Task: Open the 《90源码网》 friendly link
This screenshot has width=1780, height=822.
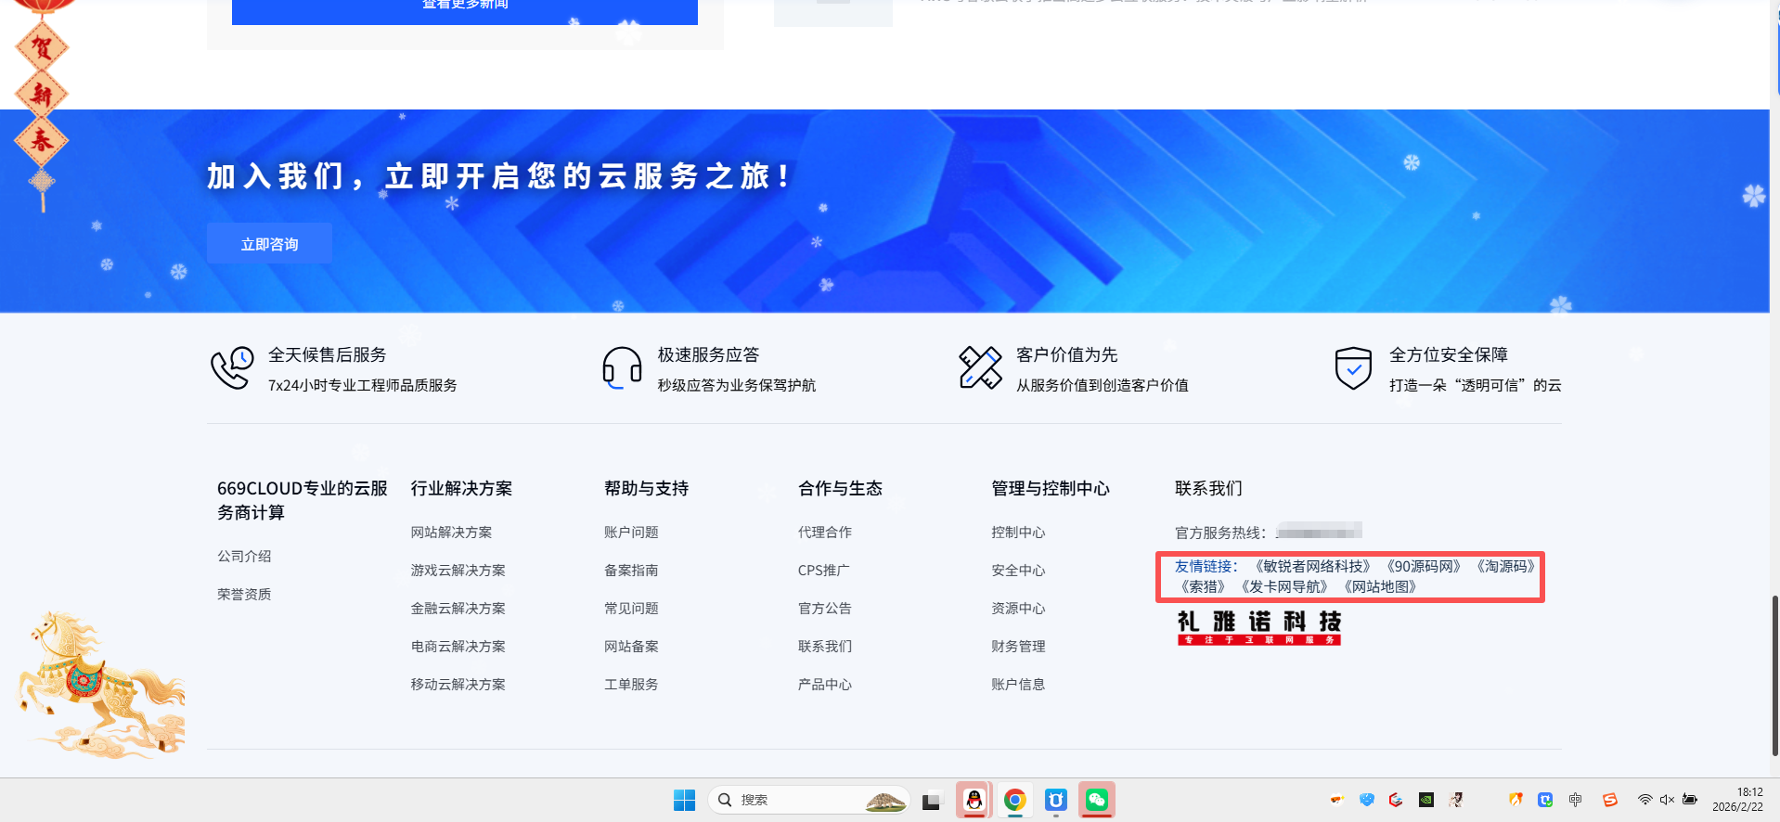Action: 1424,566
